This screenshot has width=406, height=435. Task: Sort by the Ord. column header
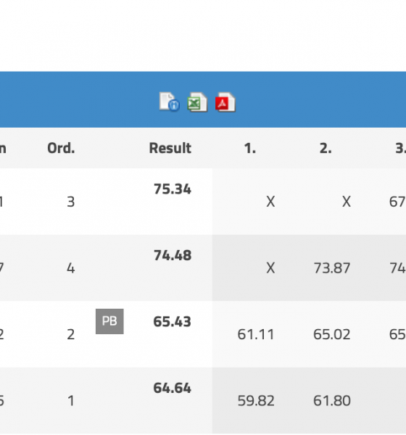(61, 148)
